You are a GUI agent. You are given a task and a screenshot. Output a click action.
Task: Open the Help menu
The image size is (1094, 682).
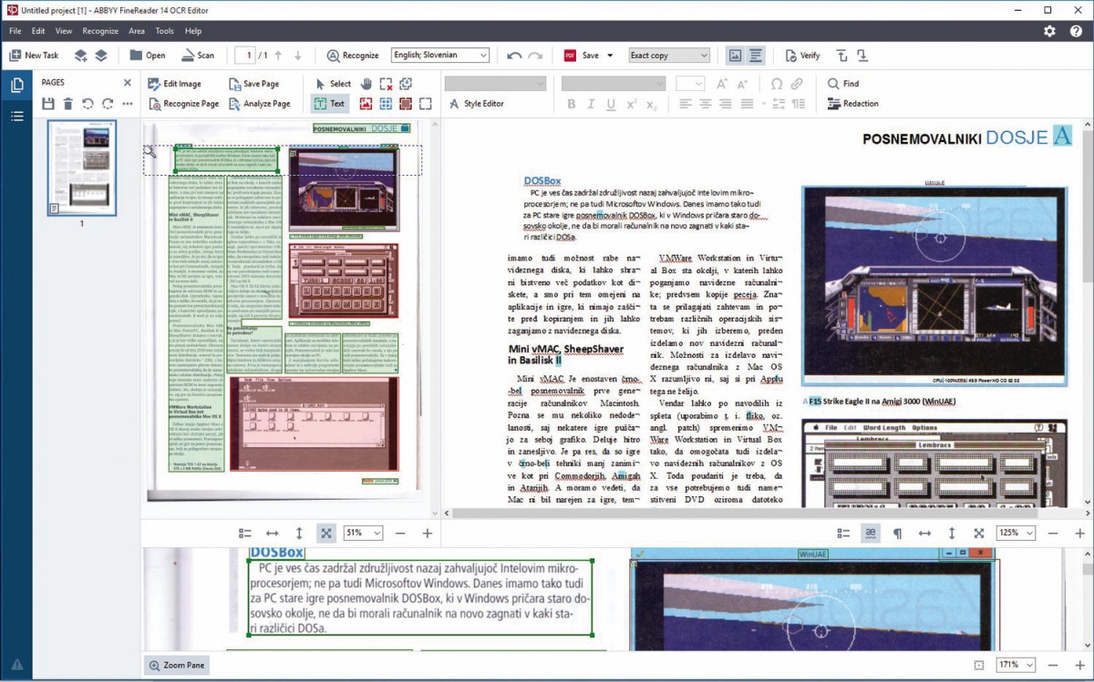click(x=193, y=31)
